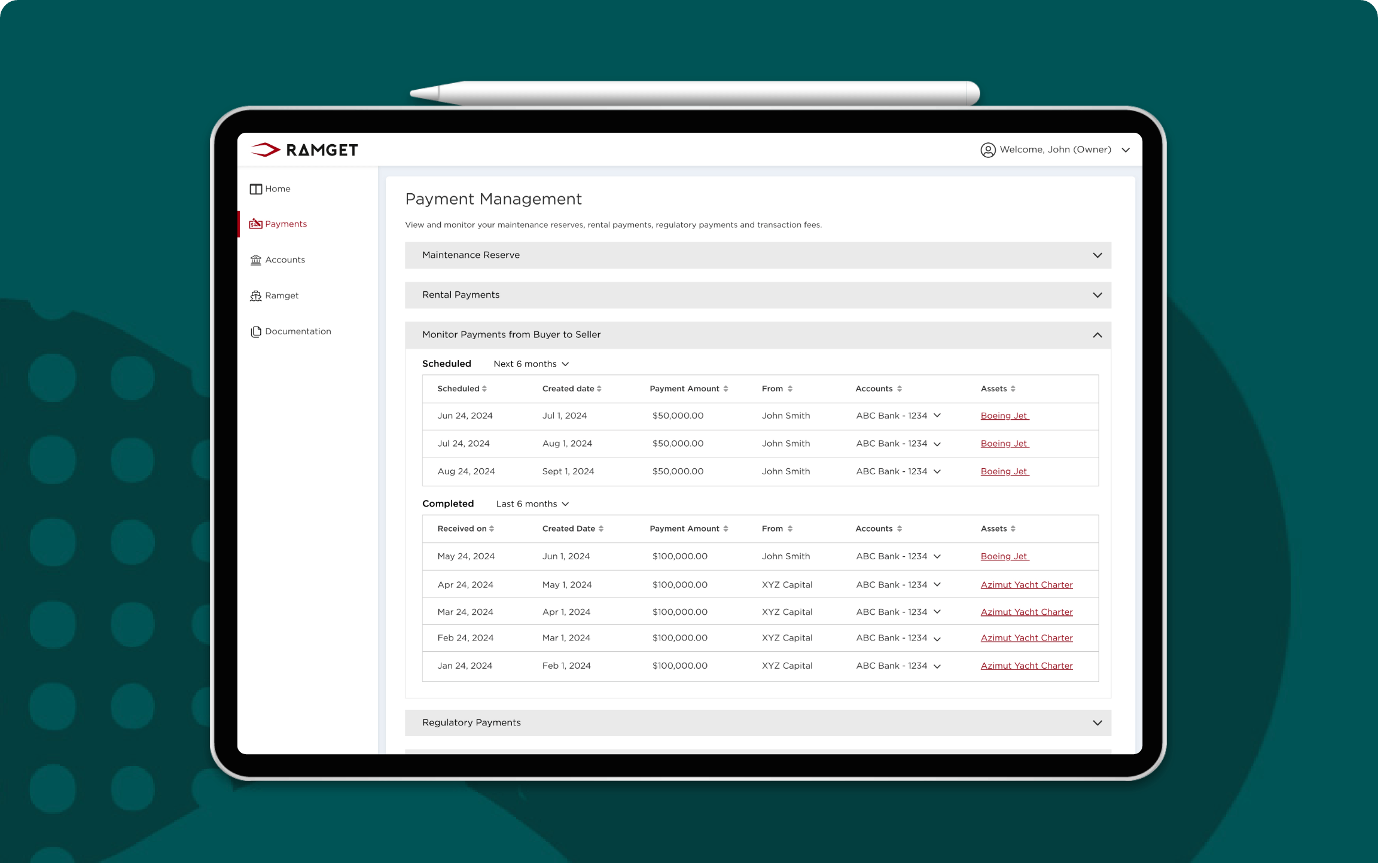
Task: Expand the Rental Payments section
Action: pos(1097,295)
